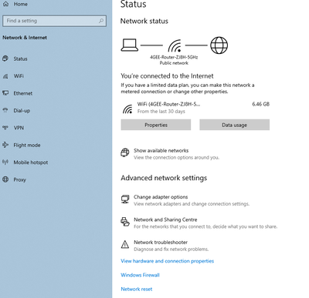Image resolution: width=309 pixels, height=298 pixels.
Task: Click the Public network label
Action: coord(174,63)
